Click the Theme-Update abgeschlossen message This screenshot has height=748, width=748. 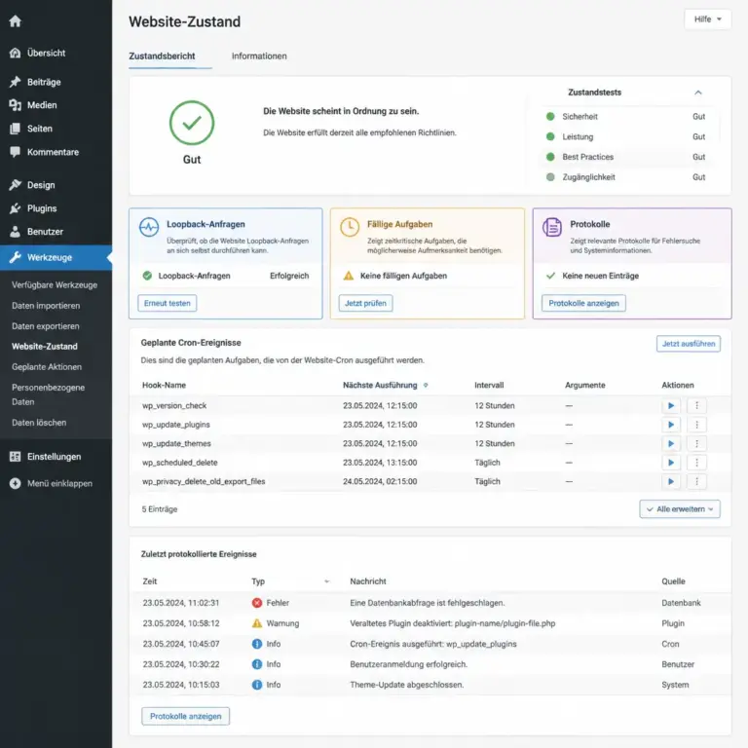click(x=406, y=685)
